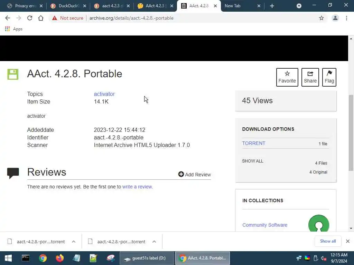Viewport: 354px width, 265px height.
Task: Switch to the AAct 4.2.3 emoji tab
Action: tap(155, 6)
